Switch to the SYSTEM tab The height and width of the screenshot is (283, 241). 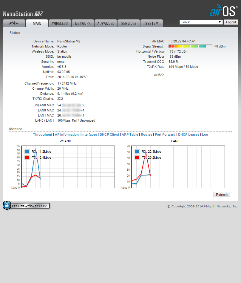click(152, 23)
